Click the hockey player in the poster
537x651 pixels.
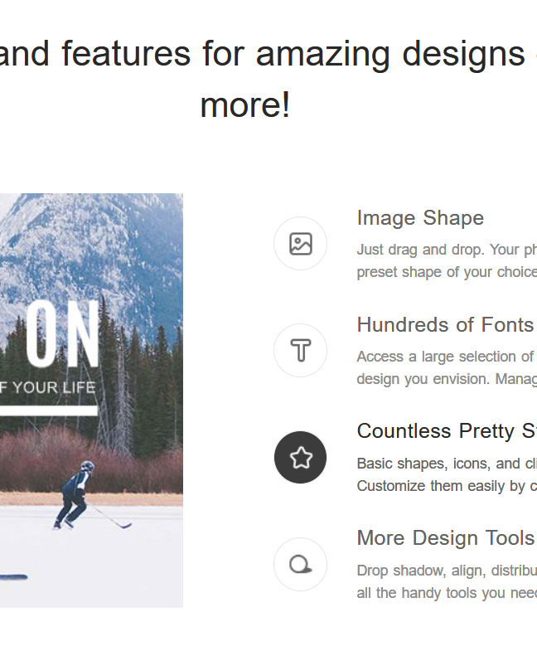pyautogui.click(x=76, y=495)
